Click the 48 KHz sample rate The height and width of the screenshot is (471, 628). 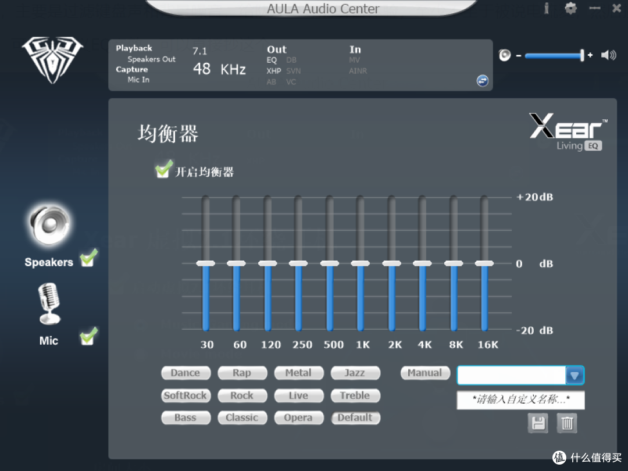tap(219, 69)
